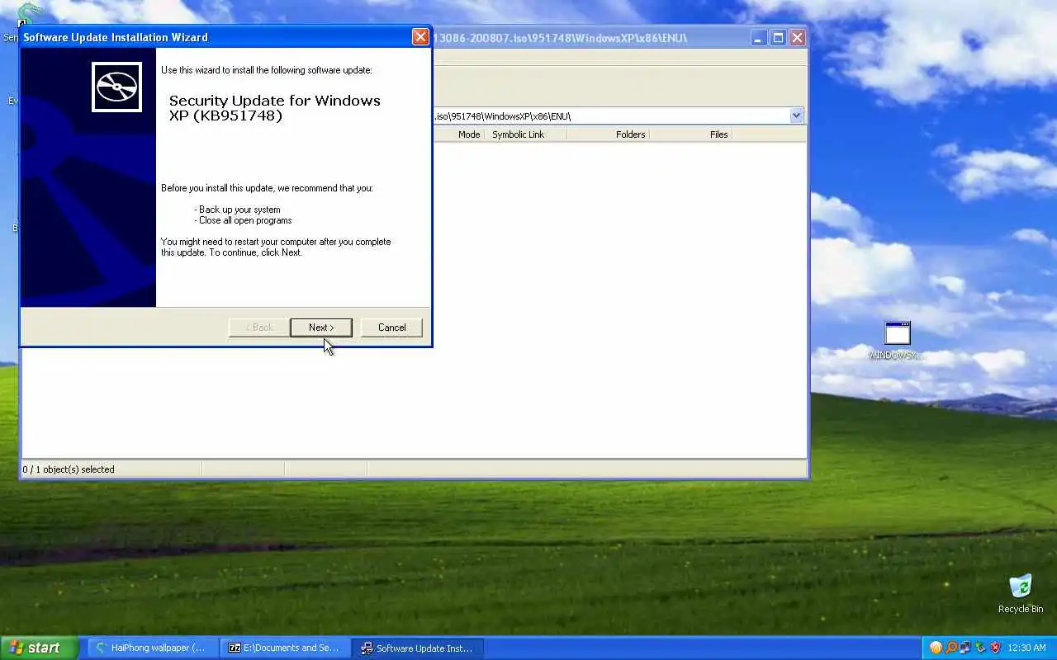
Task: Click the 12:30 AM system clock
Action: point(1027,648)
